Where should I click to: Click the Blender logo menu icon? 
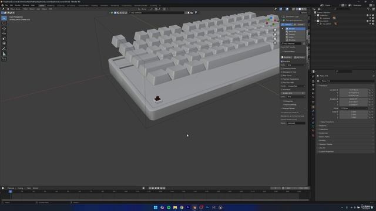pos(2,5)
